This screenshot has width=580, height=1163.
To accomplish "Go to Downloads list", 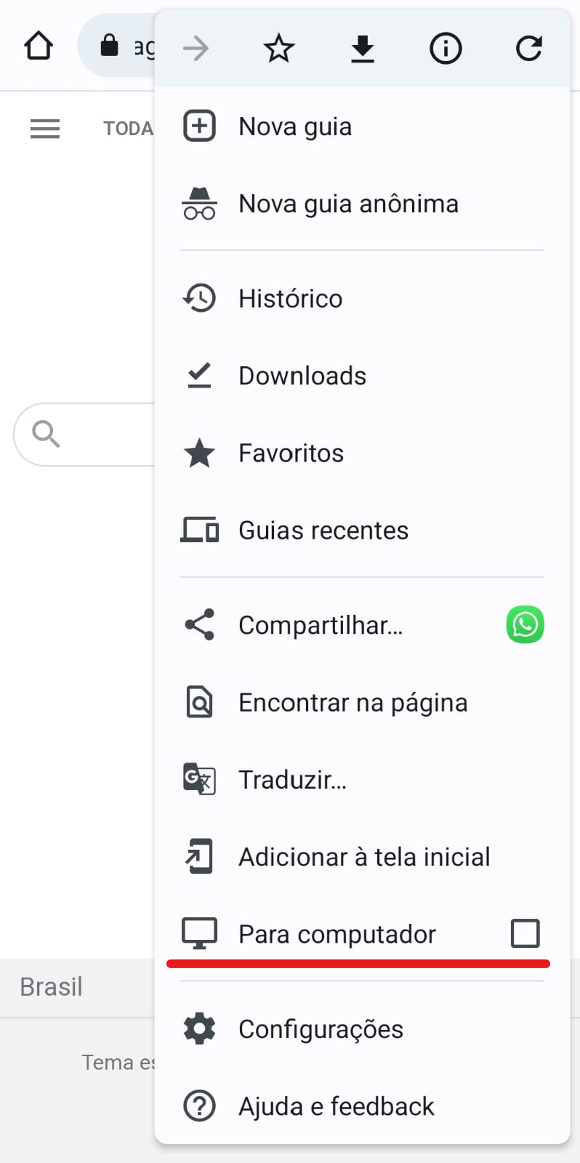I will tap(302, 376).
